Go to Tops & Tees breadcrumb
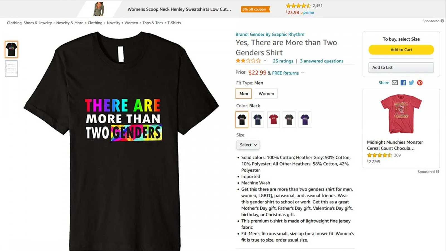The image size is (446, 251). (x=153, y=23)
